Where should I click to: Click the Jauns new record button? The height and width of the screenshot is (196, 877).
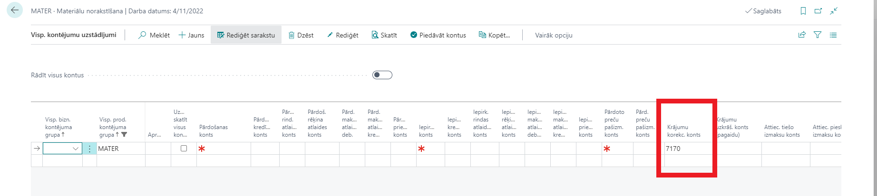pos(191,35)
